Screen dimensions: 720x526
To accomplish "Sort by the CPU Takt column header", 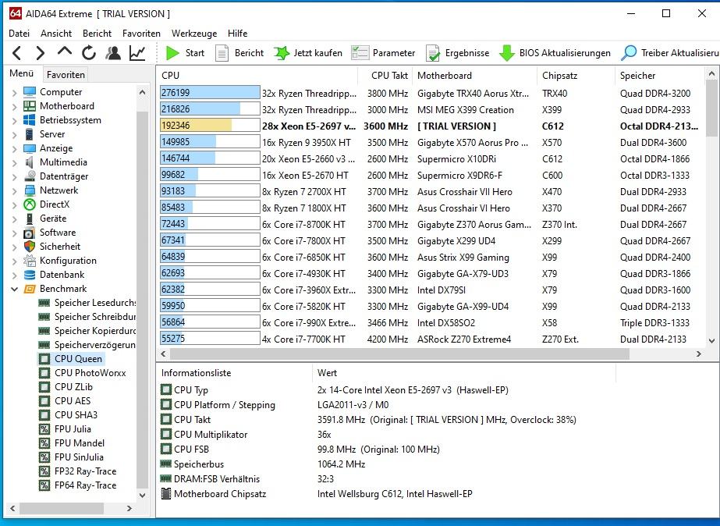I will [x=385, y=76].
